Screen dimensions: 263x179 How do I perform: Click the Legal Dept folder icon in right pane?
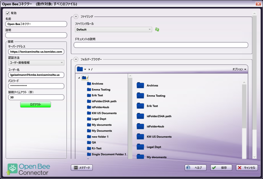click(140, 147)
